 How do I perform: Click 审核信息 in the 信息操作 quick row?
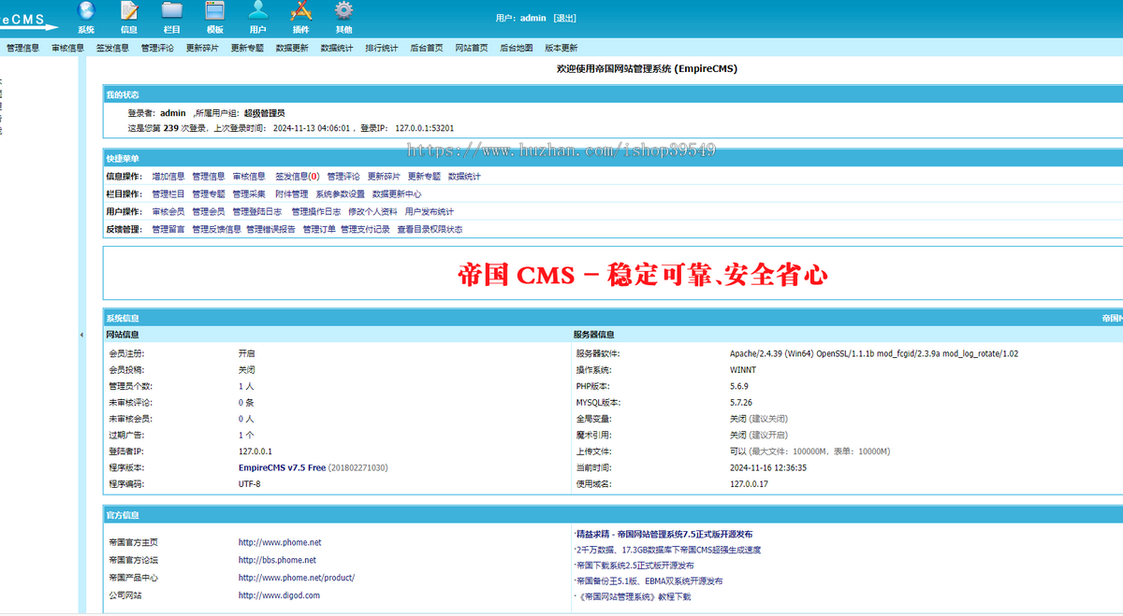pyautogui.click(x=249, y=176)
